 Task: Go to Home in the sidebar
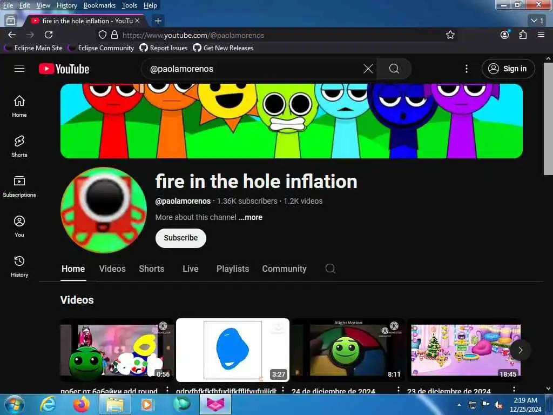tap(19, 106)
